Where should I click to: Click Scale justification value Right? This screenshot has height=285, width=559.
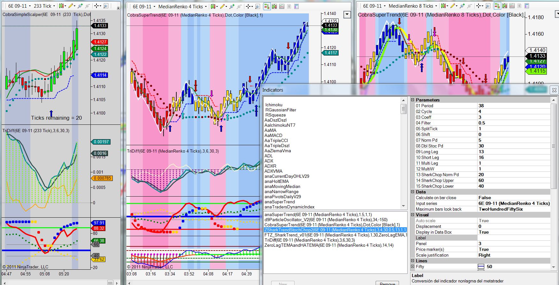514,255
